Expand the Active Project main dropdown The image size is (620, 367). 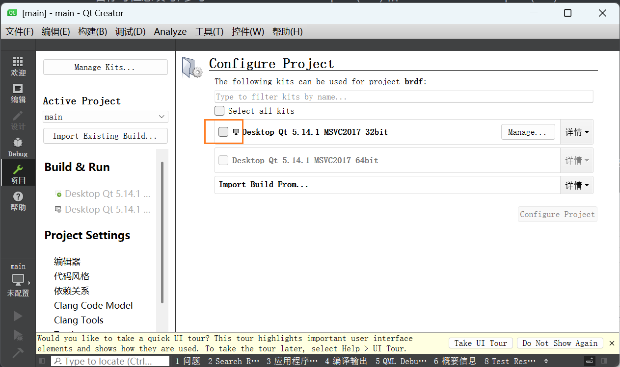click(x=105, y=117)
